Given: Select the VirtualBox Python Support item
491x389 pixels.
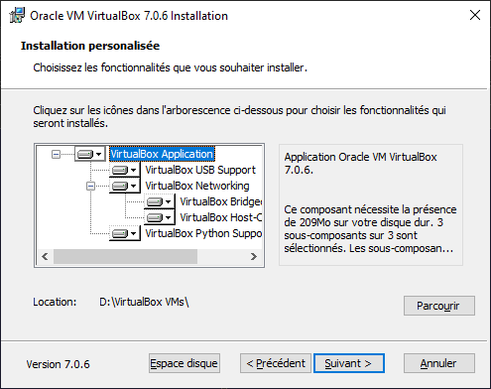Looking at the screenshot, I should [x=203, y=233].
